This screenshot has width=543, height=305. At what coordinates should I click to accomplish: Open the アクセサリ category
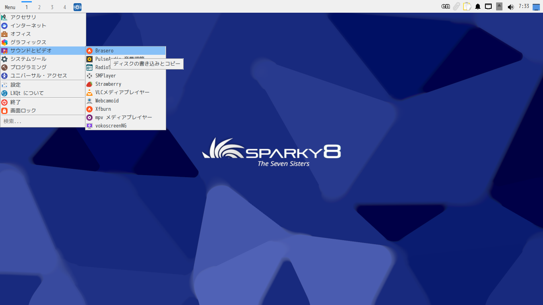[43, 17]
